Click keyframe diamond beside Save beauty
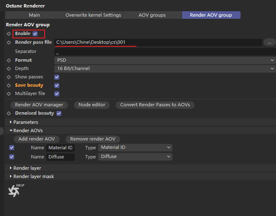This screenshot has height=216, width=276. tap(9, 85)
